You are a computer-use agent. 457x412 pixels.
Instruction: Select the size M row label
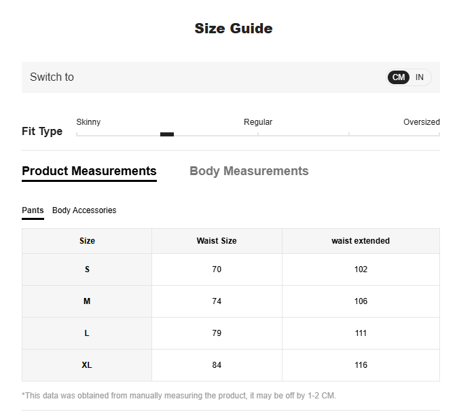[87, 301]
